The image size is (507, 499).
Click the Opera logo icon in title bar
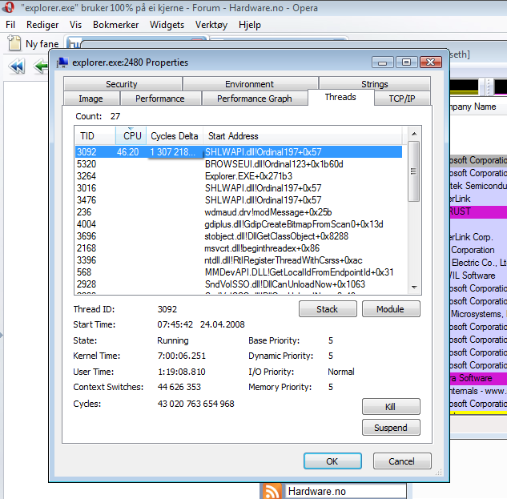[8, 7]
